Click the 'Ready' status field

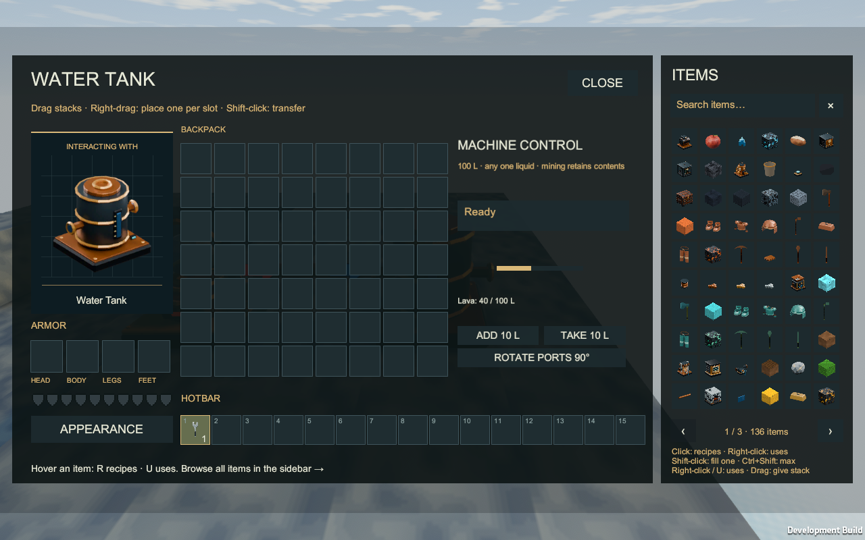[x=543, y=215]
